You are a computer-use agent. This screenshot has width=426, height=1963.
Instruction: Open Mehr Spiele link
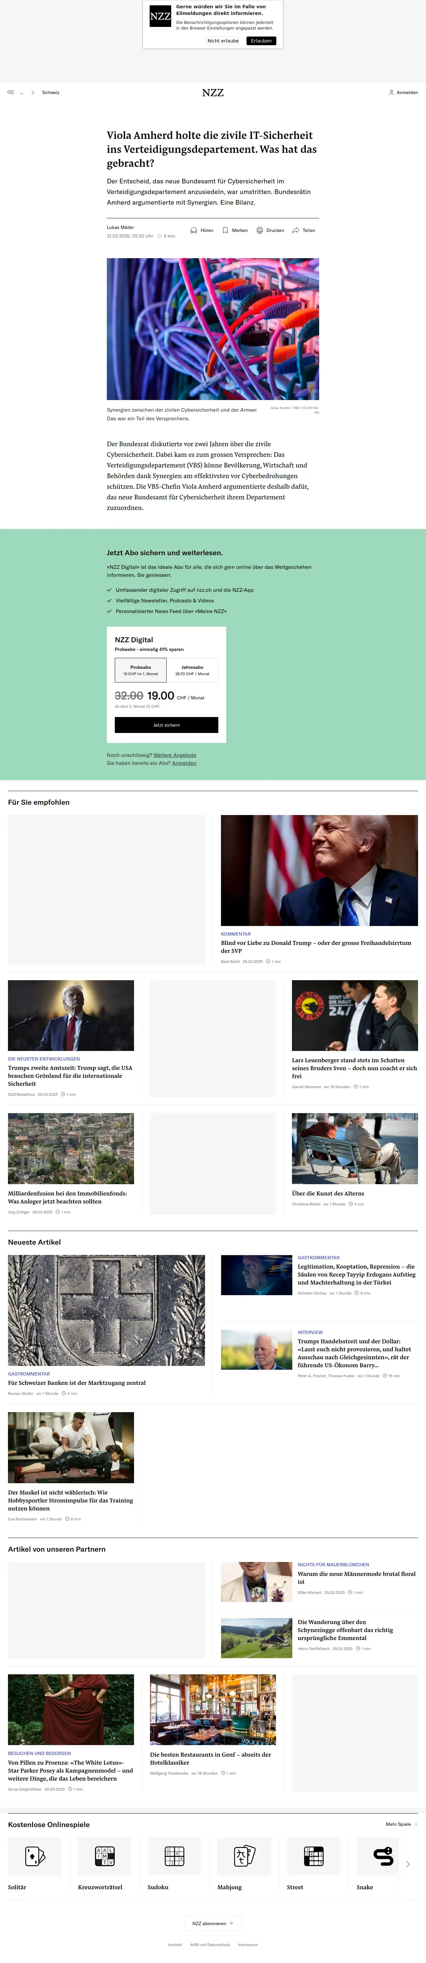[402, 1824]
